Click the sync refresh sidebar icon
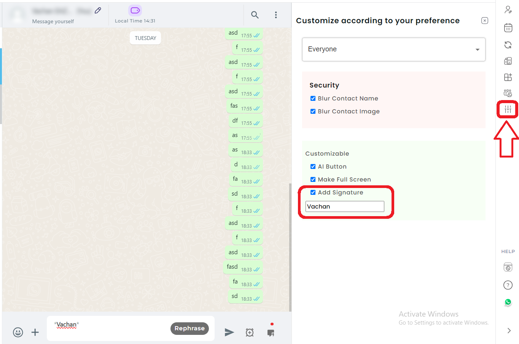Screen dimensions: 519x344 click(x=508, y=45)
